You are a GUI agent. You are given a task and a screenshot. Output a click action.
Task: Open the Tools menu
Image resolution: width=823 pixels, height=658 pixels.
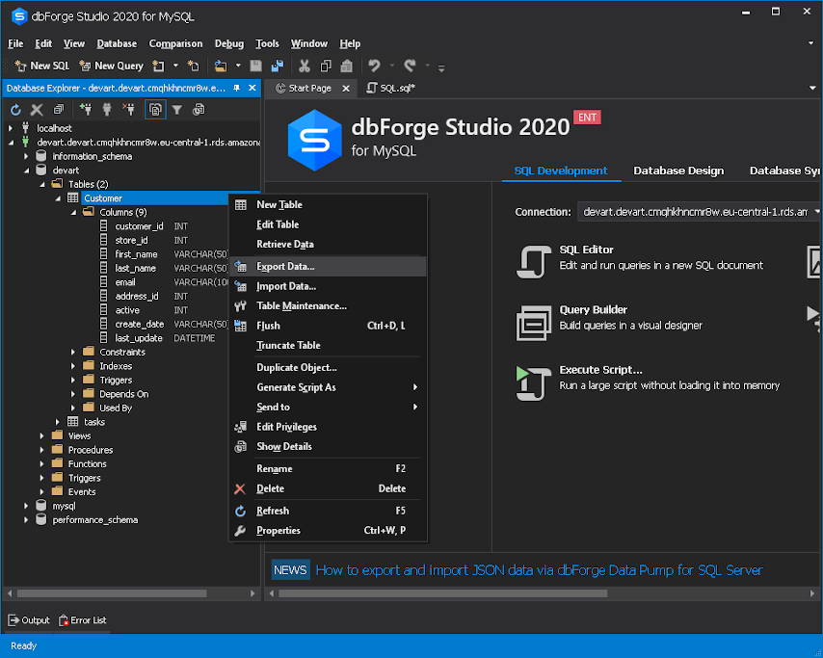267,43
